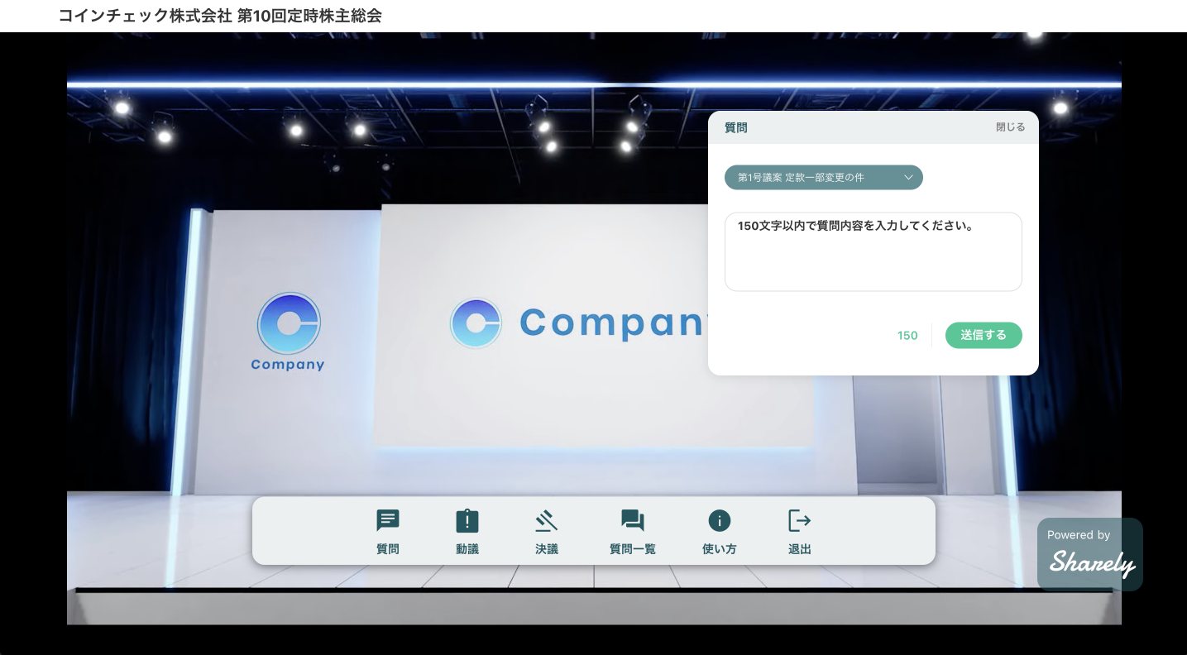
Task: Click the gavel icon above 決議
Action: click(x=546, y=519)
